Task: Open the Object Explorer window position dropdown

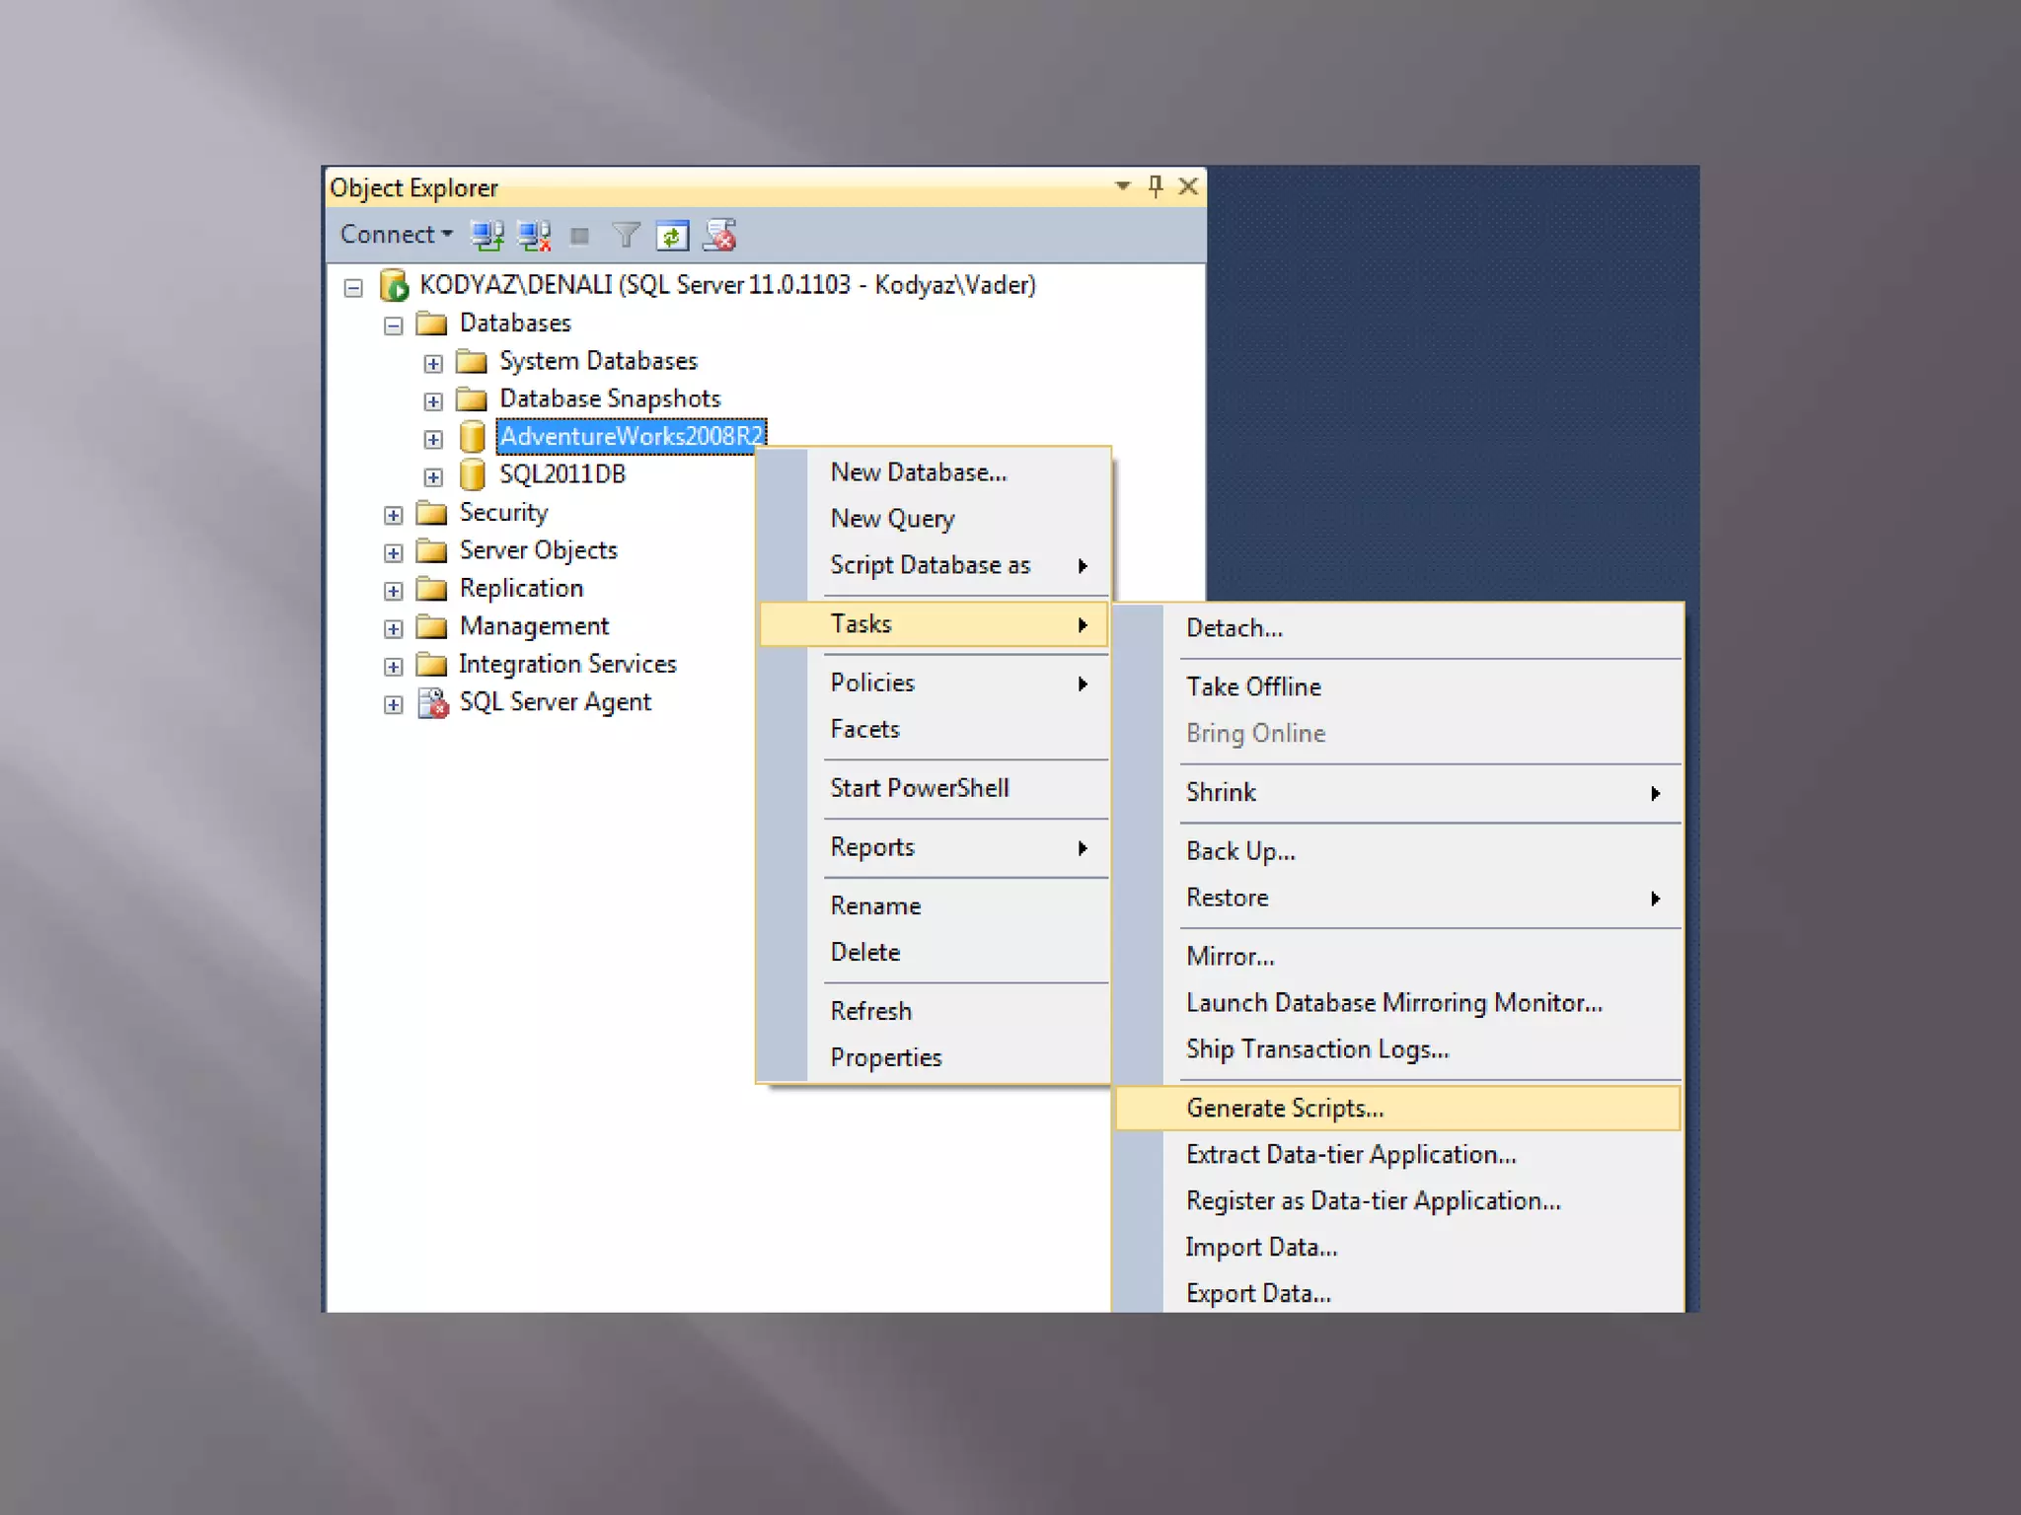Action: tap(1122, 185)
